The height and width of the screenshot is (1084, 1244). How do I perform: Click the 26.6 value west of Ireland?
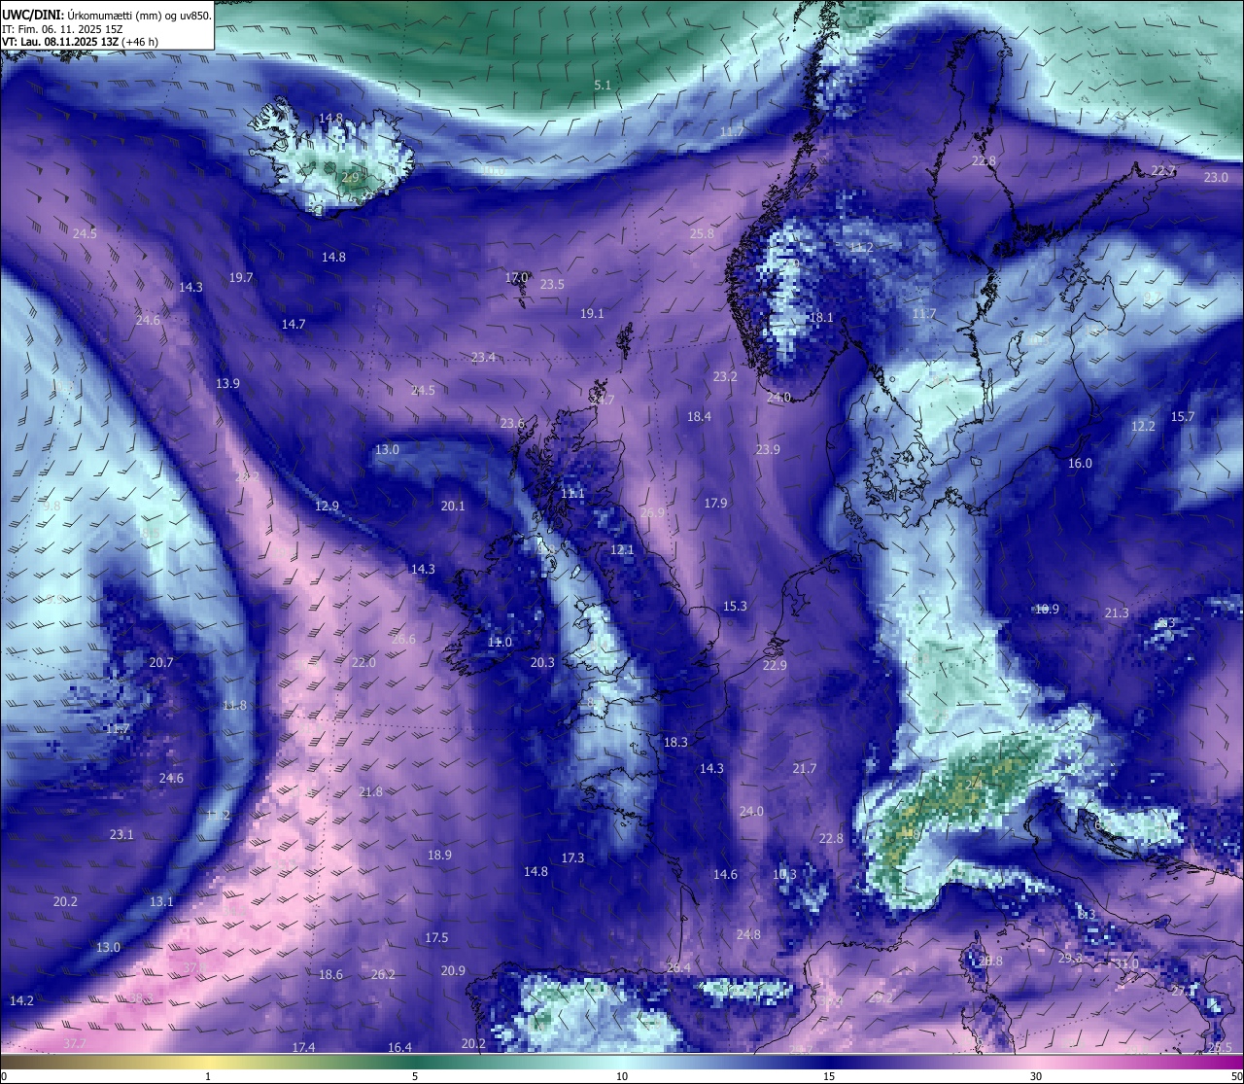pos(403,639)
